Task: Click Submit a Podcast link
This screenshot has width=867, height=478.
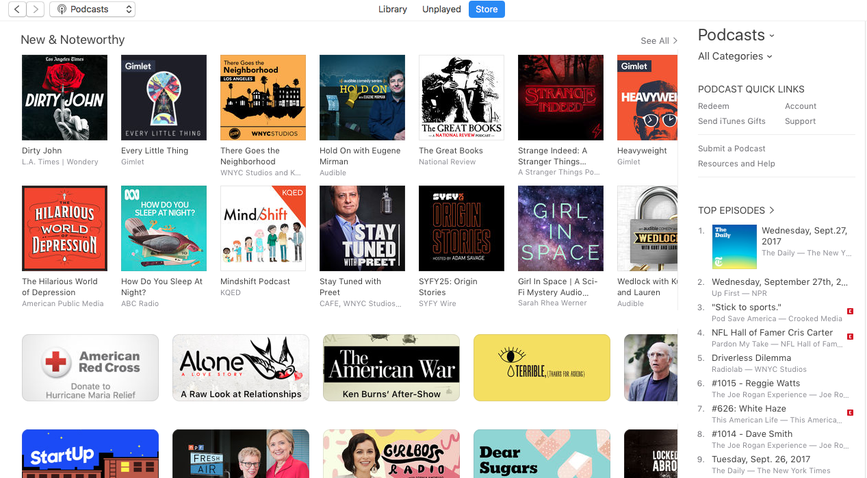Action: [732, 149]
